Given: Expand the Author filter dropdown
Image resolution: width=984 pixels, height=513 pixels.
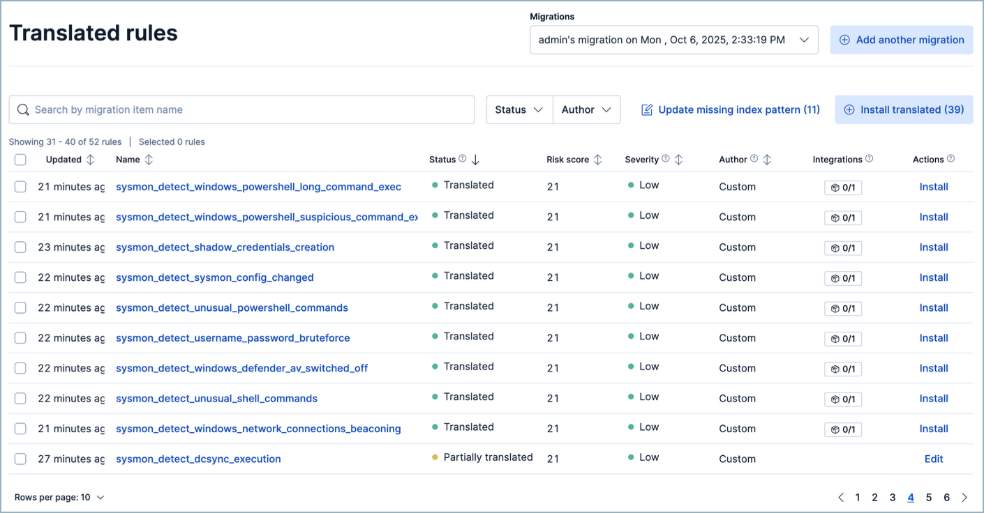Looking at the screenshot, I should (586, 109).
